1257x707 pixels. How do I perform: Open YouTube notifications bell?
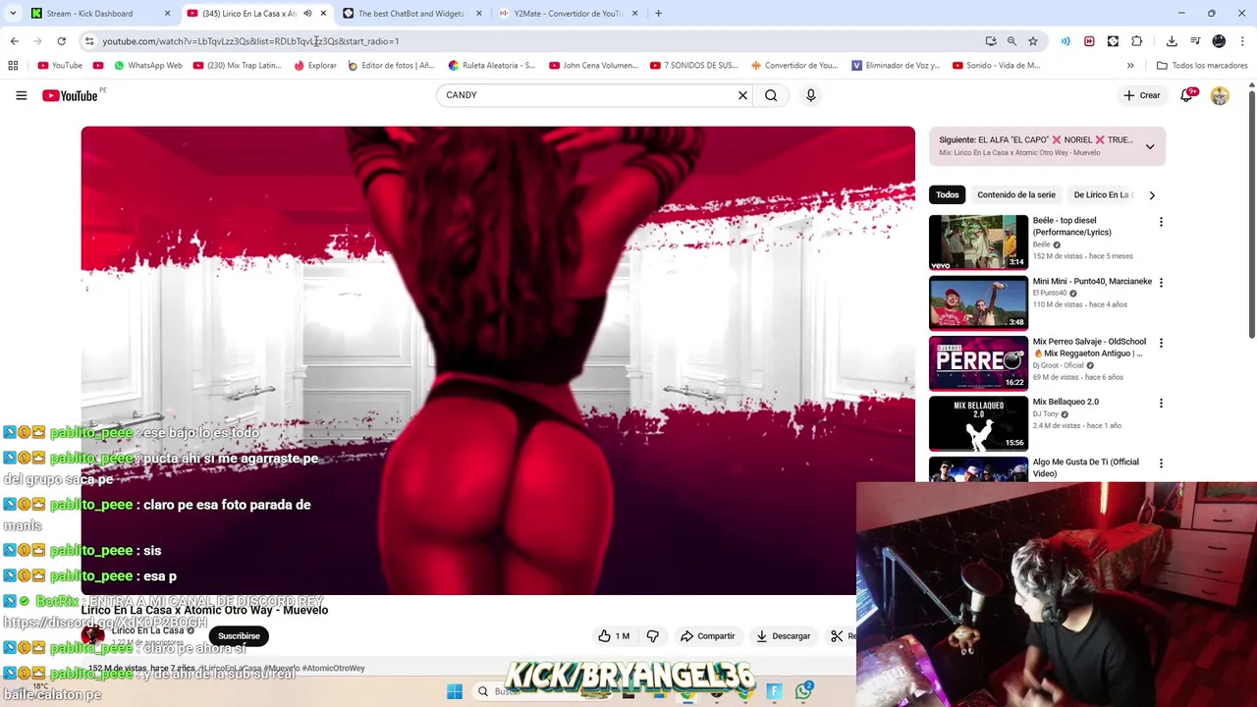1186,95
